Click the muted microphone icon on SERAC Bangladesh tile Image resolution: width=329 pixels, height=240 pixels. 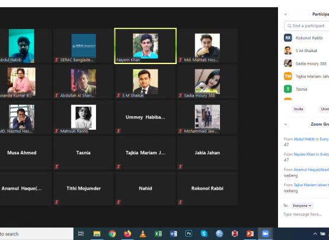coord(56,60)
